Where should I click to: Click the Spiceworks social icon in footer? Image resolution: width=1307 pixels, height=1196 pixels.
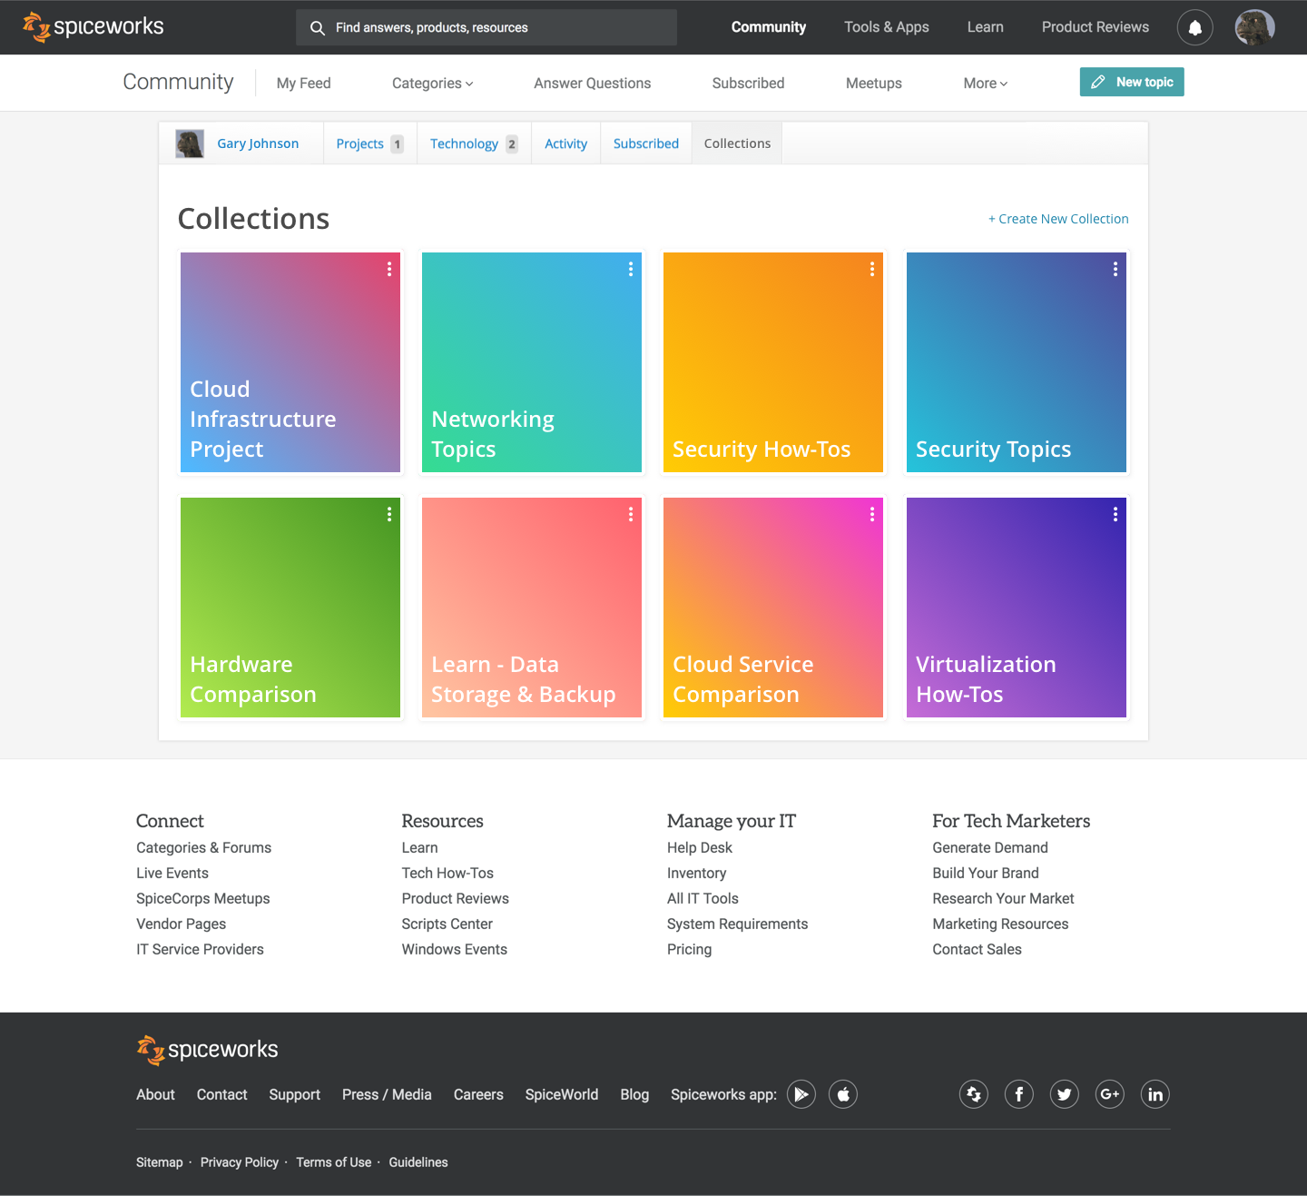[974, 1094]
